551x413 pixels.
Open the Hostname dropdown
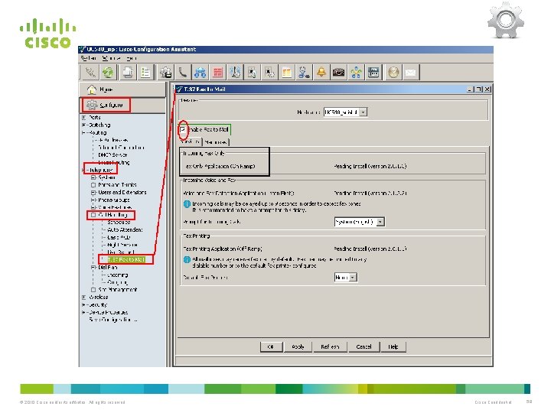(364, 112)
